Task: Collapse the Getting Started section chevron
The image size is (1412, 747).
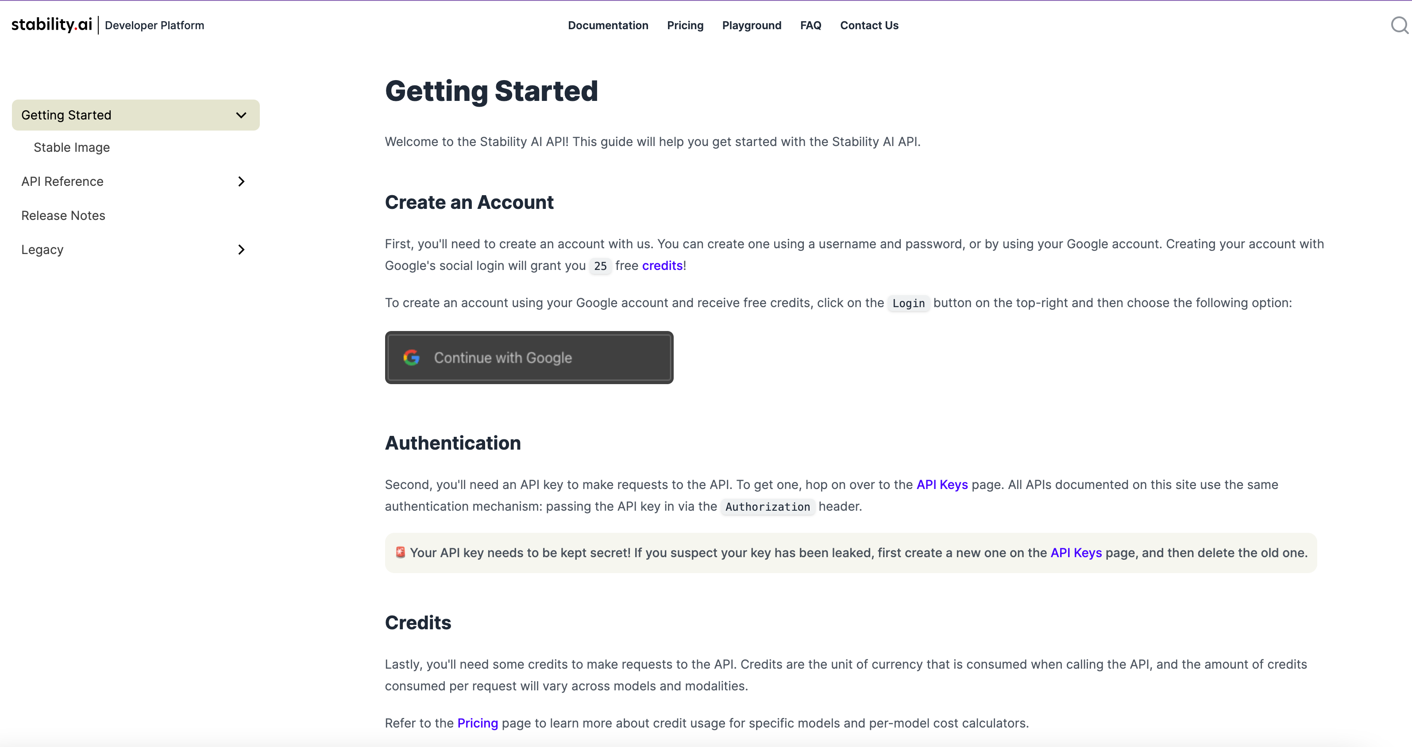Action: pos(241,115)
